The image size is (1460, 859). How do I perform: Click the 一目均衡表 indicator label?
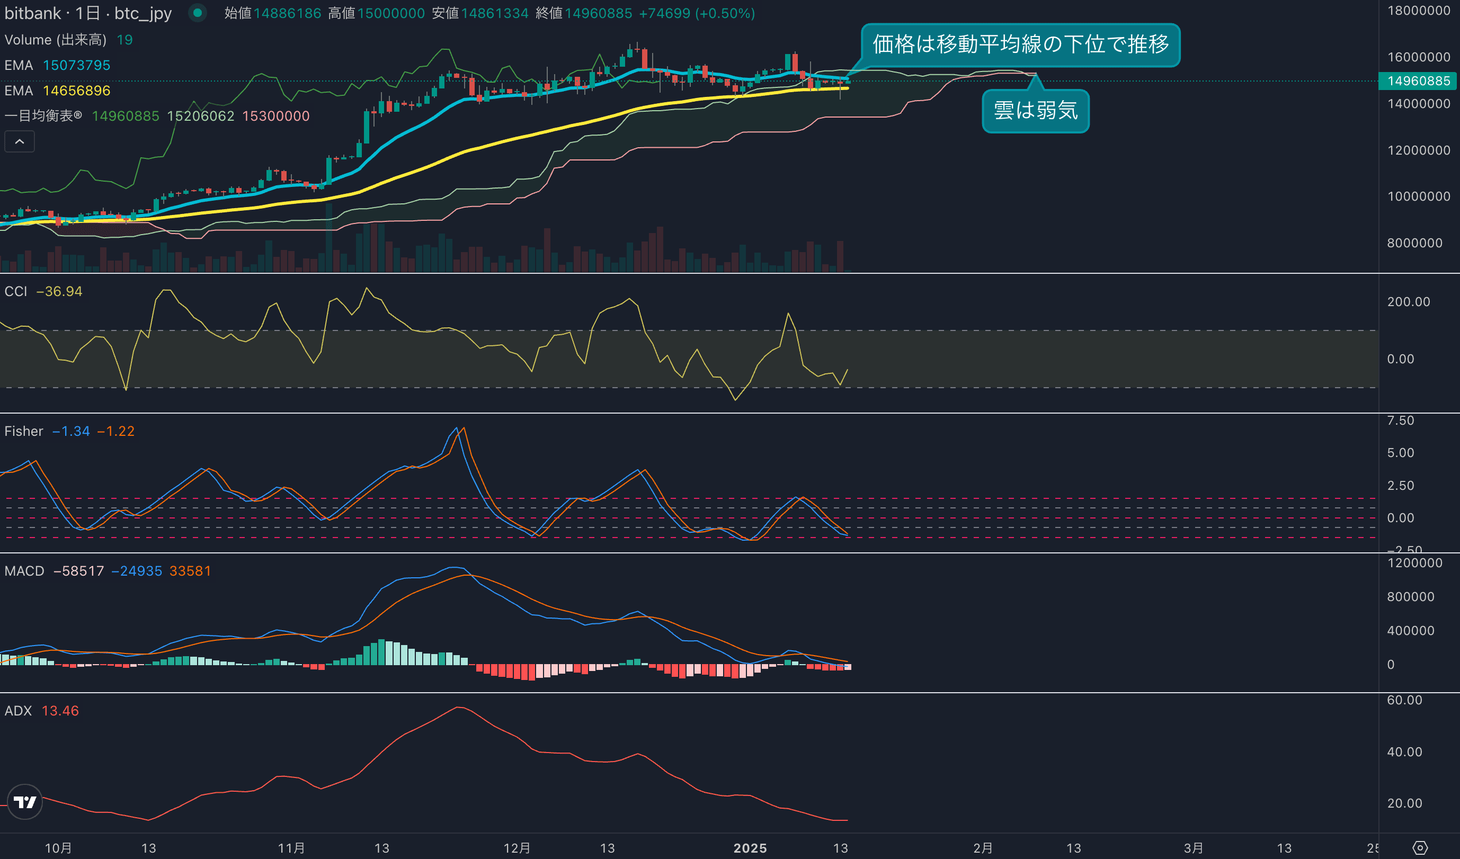point(43,116)
